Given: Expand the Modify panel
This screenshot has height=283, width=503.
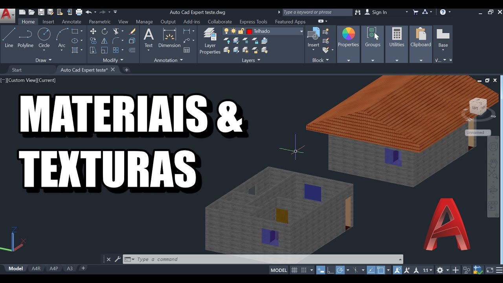Looking at the screenshot, I should tap(113, 60).
